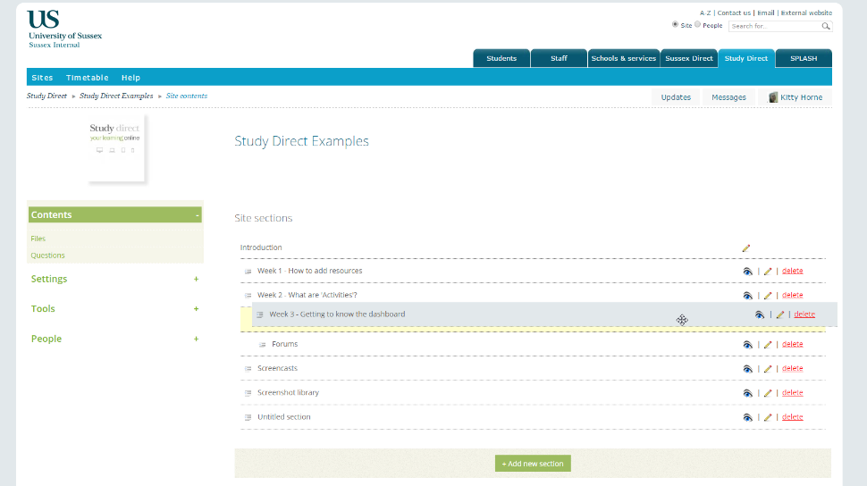
Task: Open the Timetable menu
Action: click(88, 78)
